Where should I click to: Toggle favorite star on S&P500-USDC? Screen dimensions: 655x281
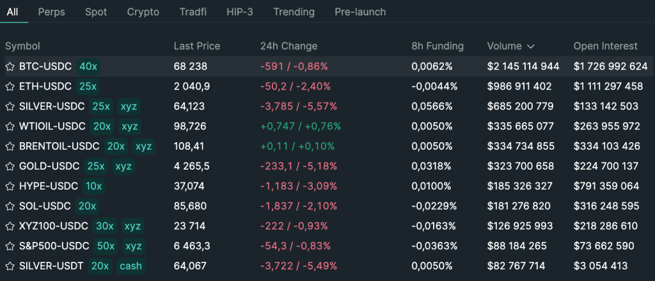[x=10, y=246]
